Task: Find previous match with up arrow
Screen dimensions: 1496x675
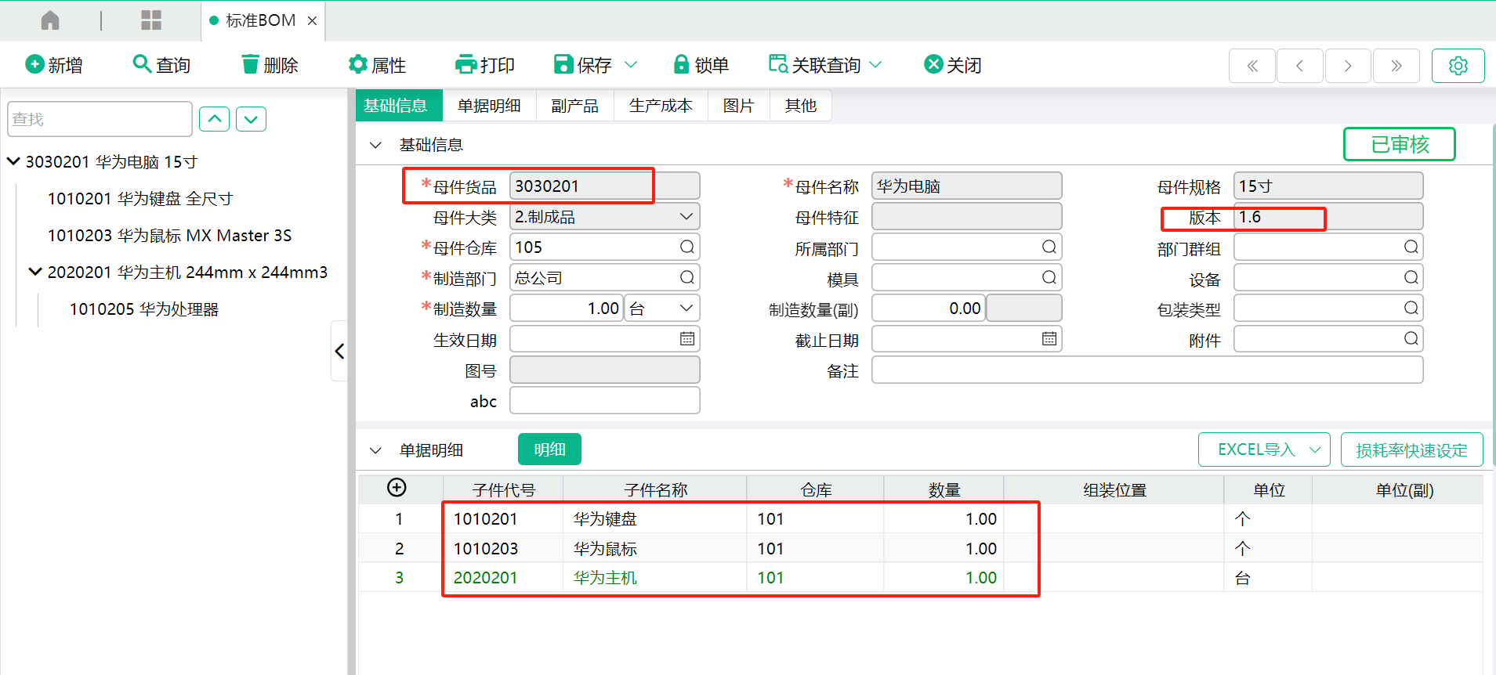Action: coord(214,119)
